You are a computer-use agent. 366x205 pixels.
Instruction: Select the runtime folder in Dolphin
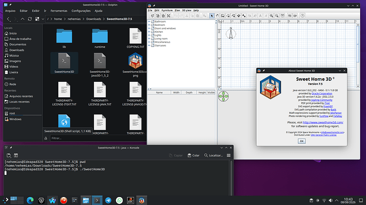(100, 39)
